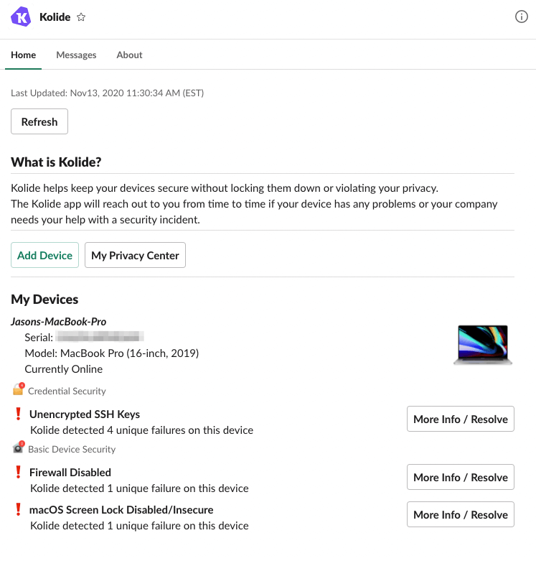Screen dimensions: 536x561
Task: Click the MacBook Pro device thumbnail
Action: (x=483, y=346)
